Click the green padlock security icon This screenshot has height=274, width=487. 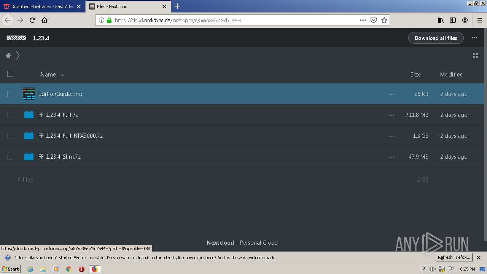[x=109, y=20]
